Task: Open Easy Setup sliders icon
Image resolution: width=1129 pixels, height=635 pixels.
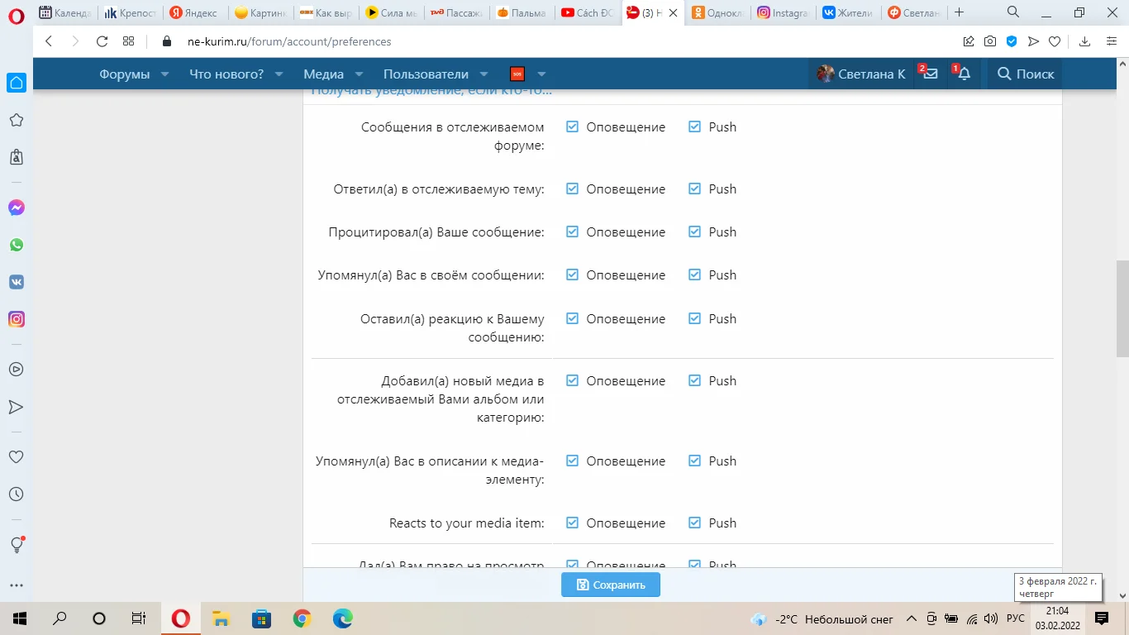Action: [x=1112, y=41]
